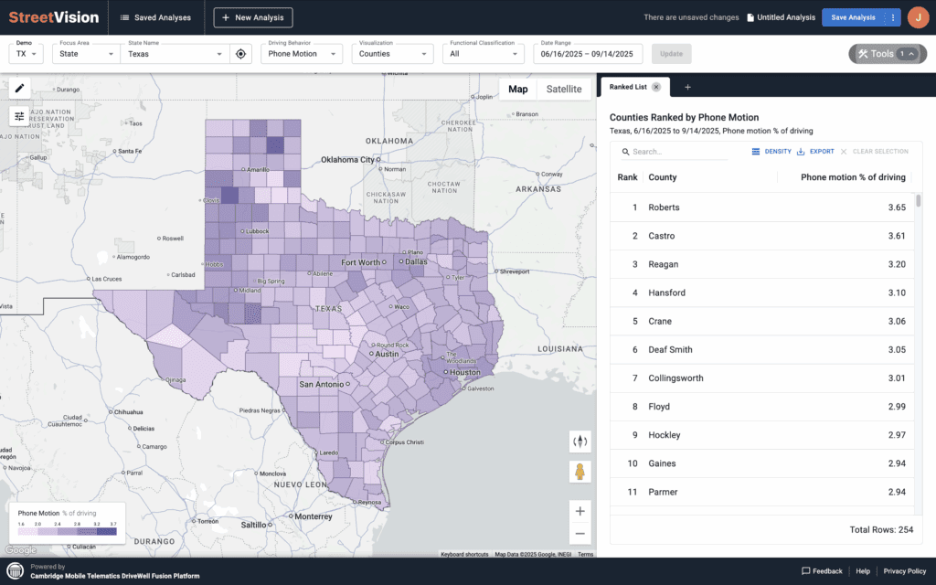936x585 pixels.
Task: Click the locate target icon beside Texas
Action: tap(240, 54)
